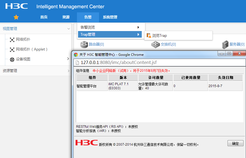
Task: Open the 服务器[0] link
Action: [237, 45]
